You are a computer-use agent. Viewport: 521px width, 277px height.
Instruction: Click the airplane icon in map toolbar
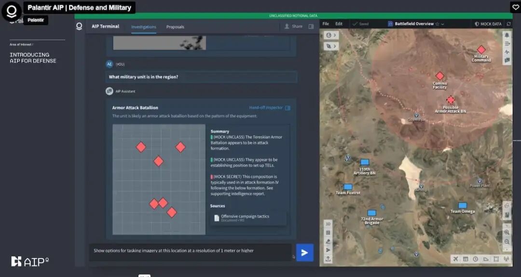[x=456, y=259]
